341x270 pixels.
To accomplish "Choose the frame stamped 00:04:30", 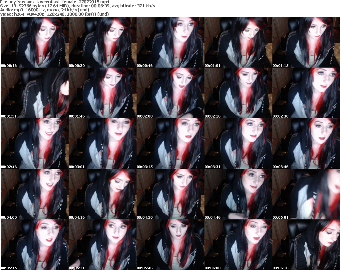I will 170,194.
